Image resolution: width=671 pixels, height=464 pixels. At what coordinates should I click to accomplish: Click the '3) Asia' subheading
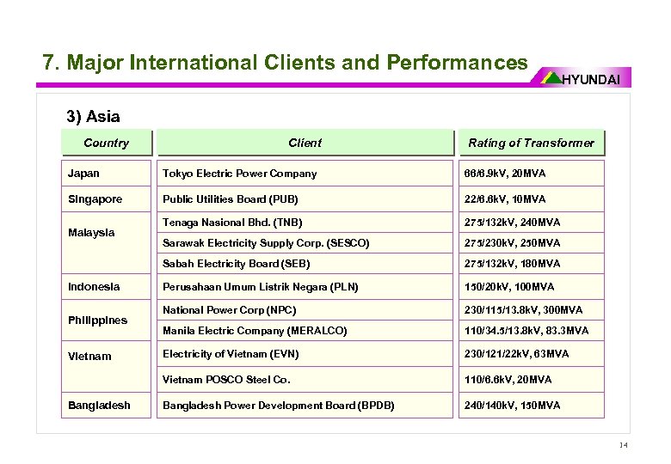pyautogui.click(x=93, y=116)
